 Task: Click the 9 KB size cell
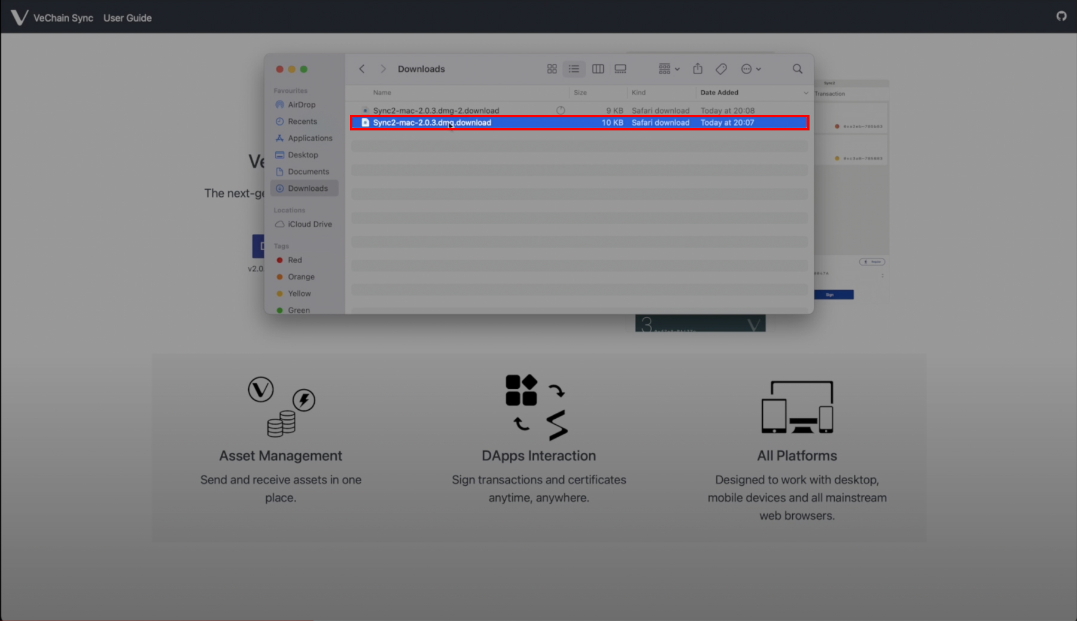tap(614, 111)
